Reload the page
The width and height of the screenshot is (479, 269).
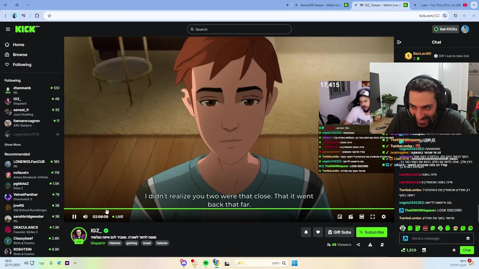point(455,16)
